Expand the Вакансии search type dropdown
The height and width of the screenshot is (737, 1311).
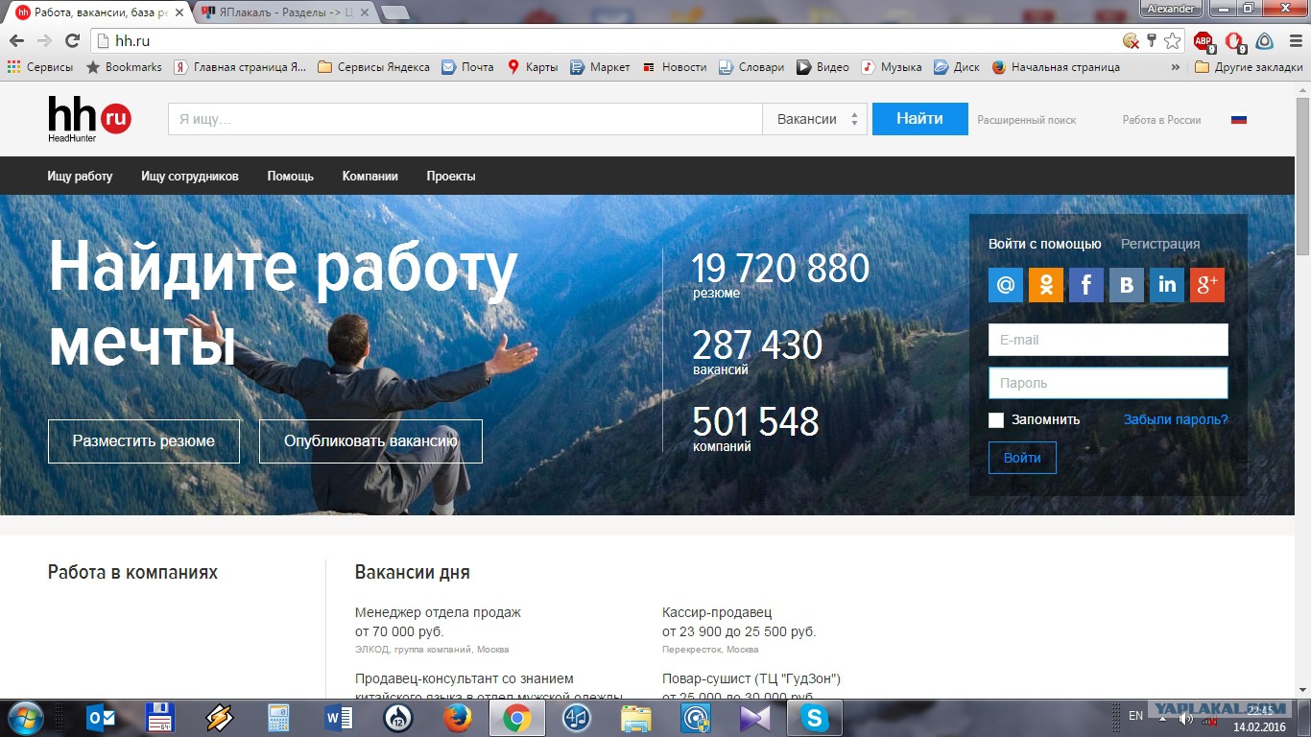[816, 119]
